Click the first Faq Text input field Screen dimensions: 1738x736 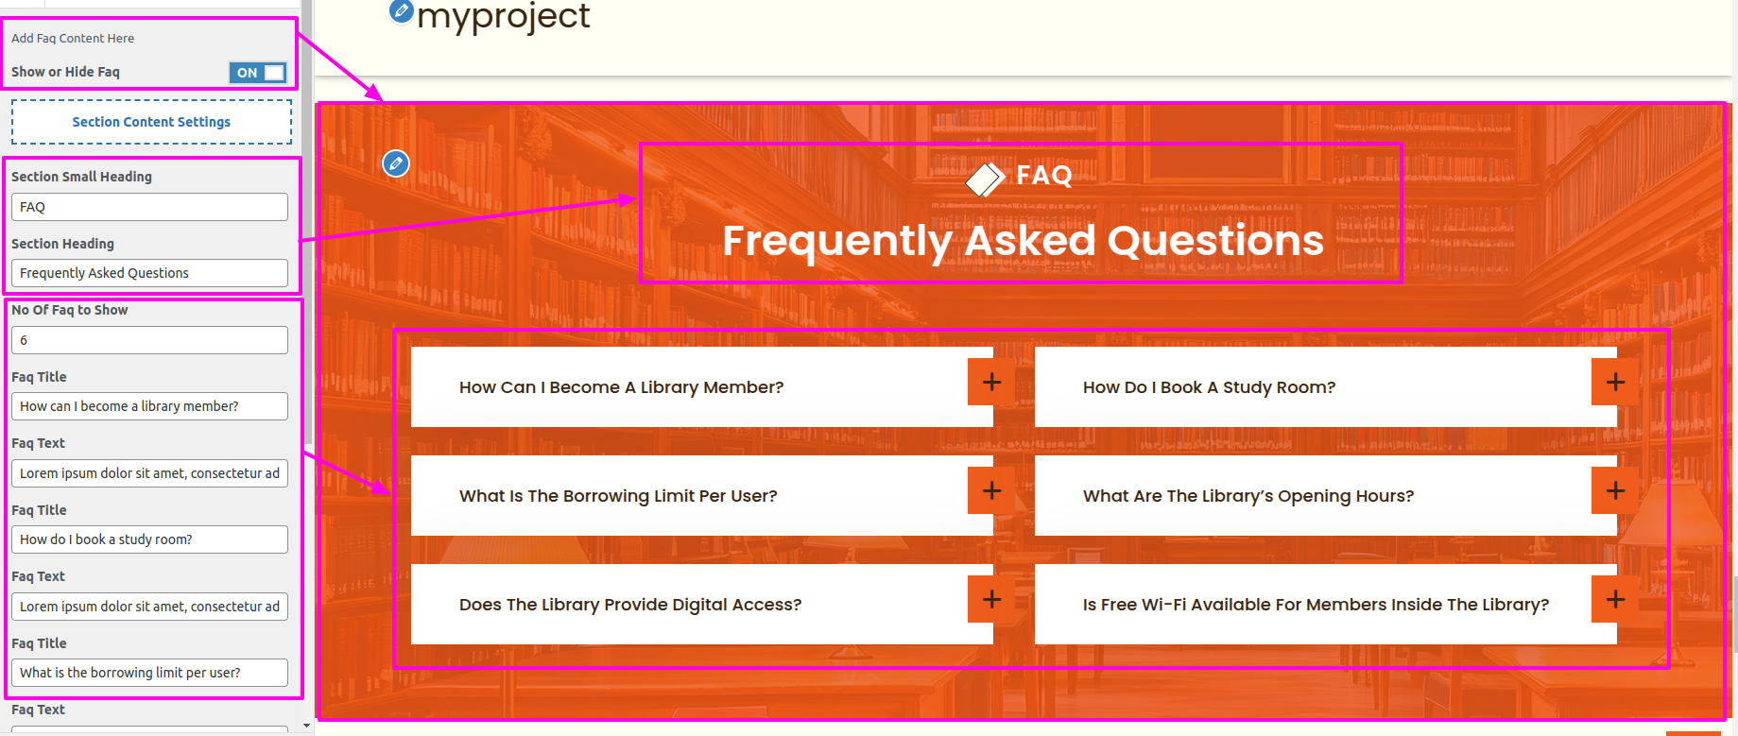[x=149, y=473]
